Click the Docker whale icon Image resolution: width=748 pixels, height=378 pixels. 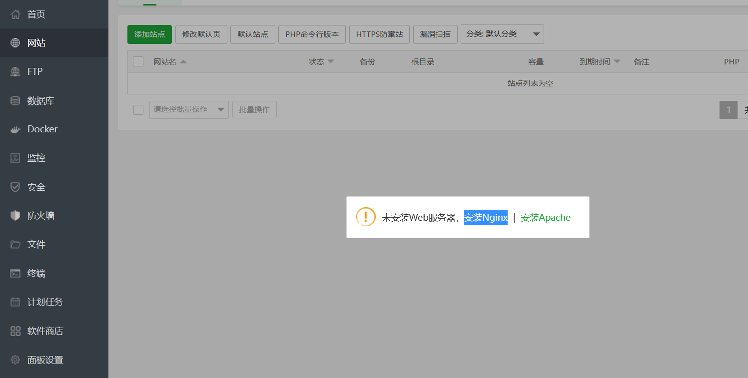[x=15, y=129]
